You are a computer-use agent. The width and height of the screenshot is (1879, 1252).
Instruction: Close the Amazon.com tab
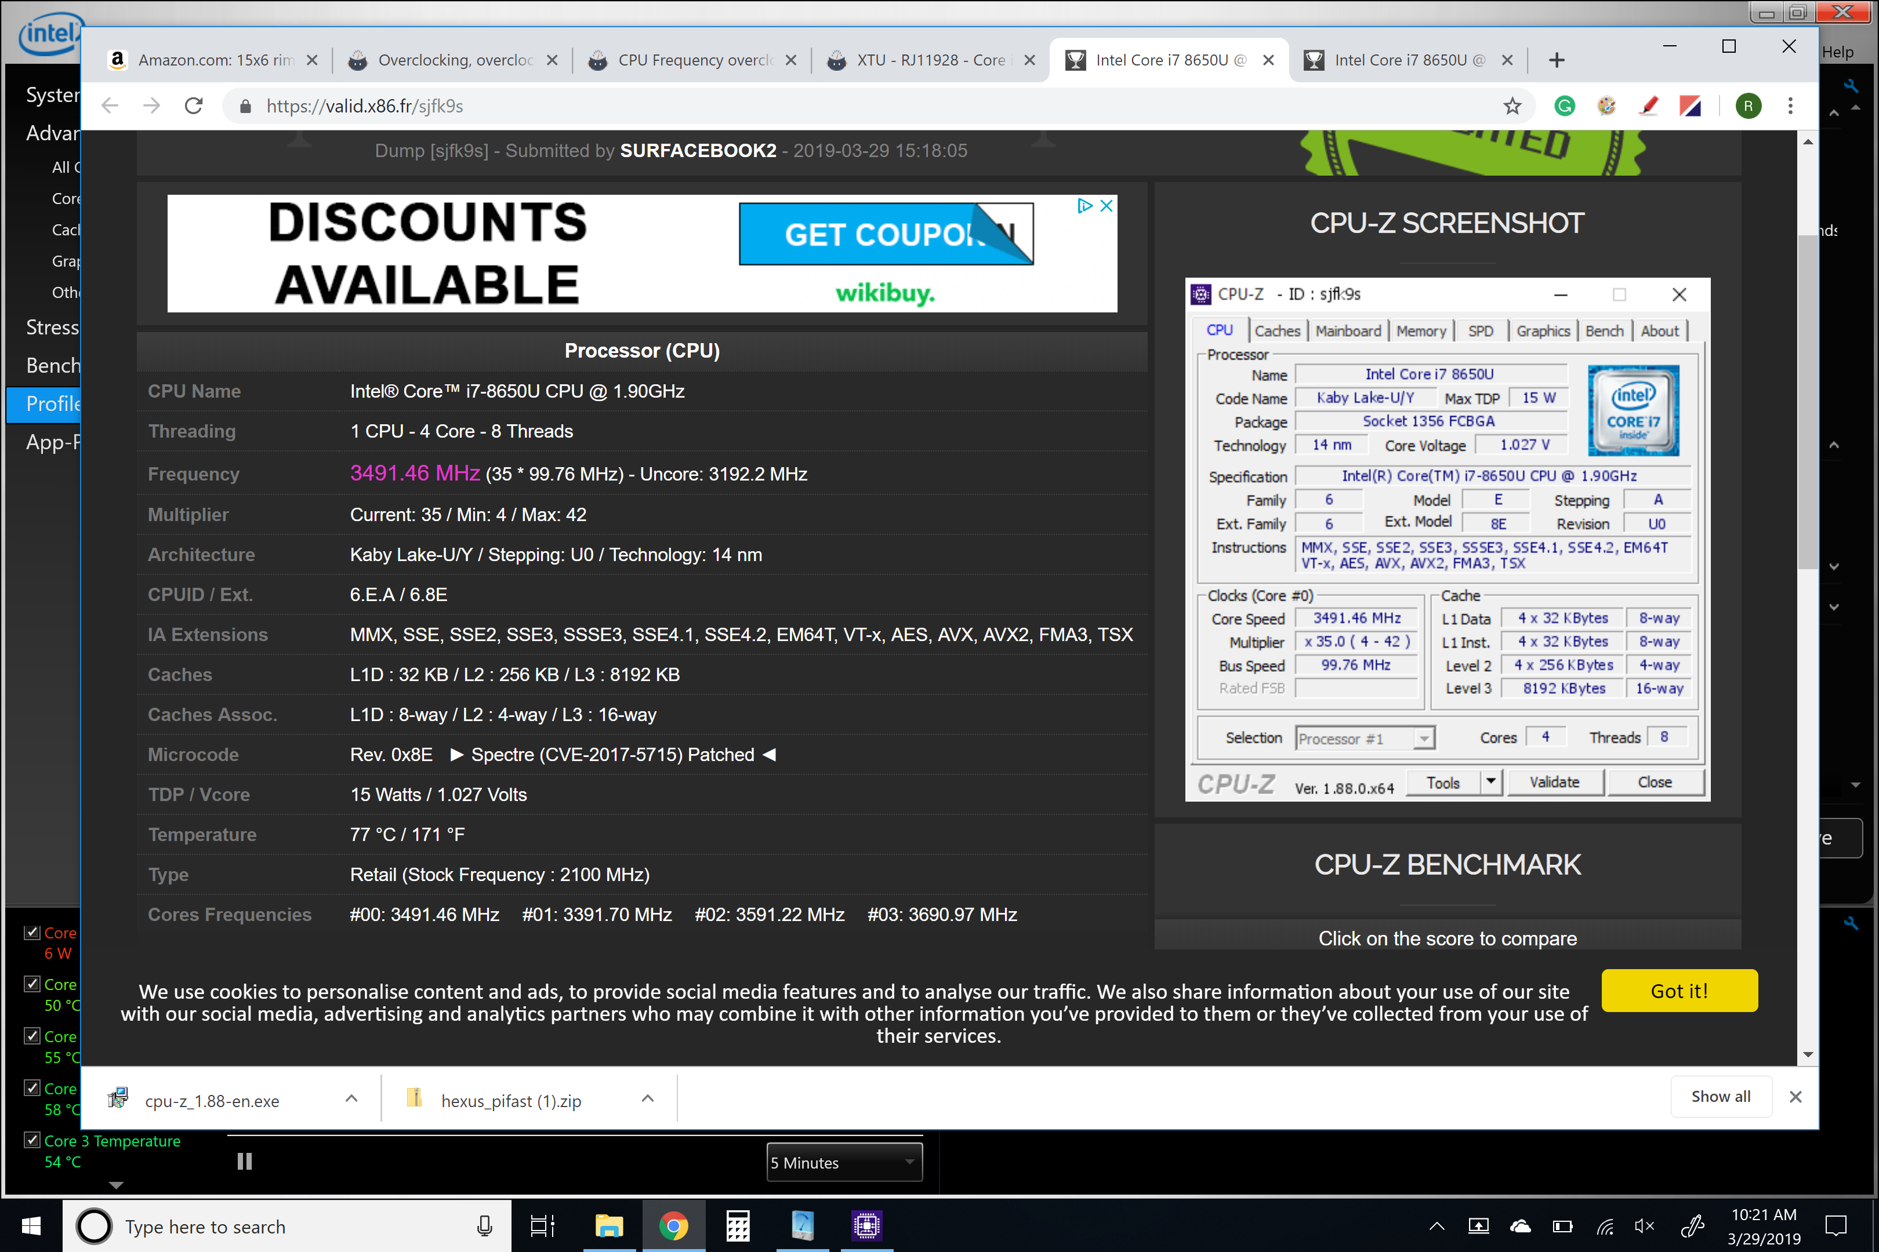click(x=313, y=60)
